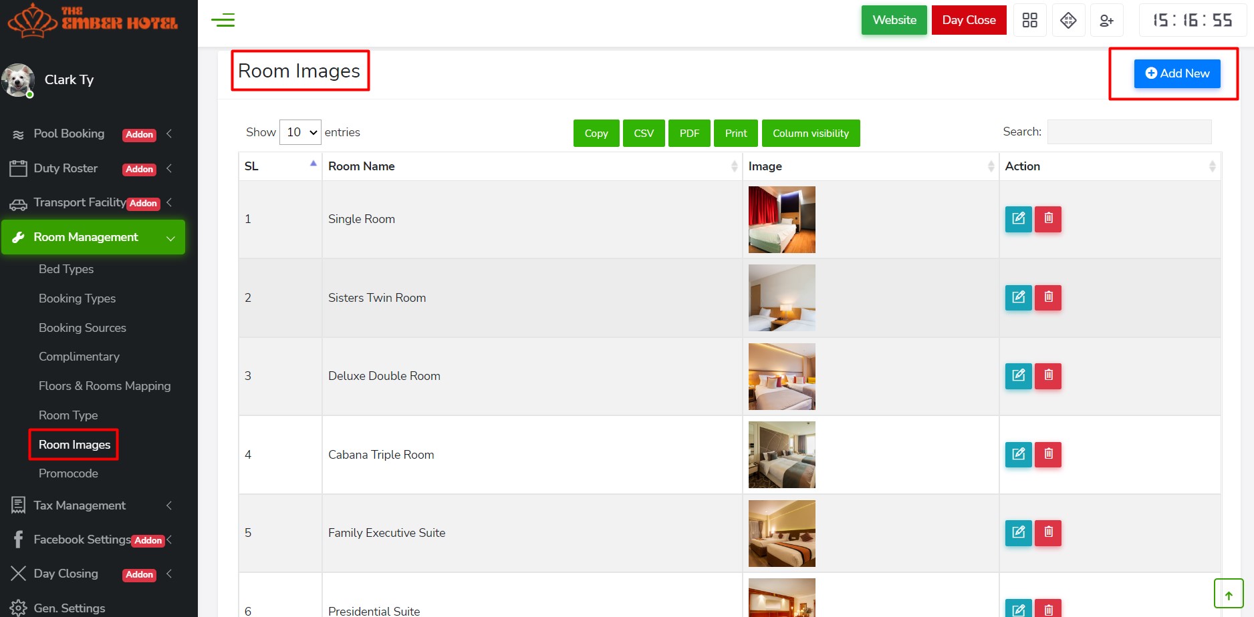
Task: Delete the Family Executive Suite image
Action: coord(1048,533)
